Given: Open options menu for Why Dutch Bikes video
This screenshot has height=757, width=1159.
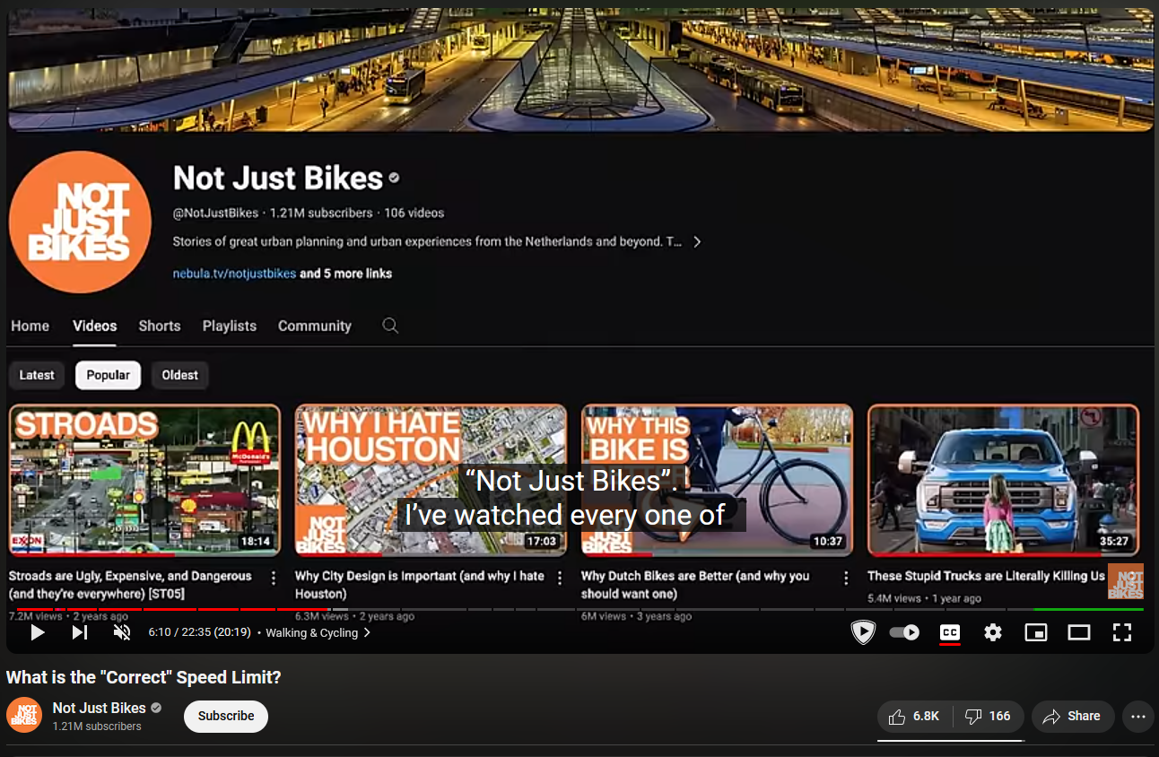Looking at the screenshot, I should pos(846,578).
